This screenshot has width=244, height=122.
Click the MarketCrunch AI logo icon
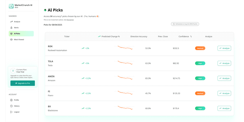[11, 6]
